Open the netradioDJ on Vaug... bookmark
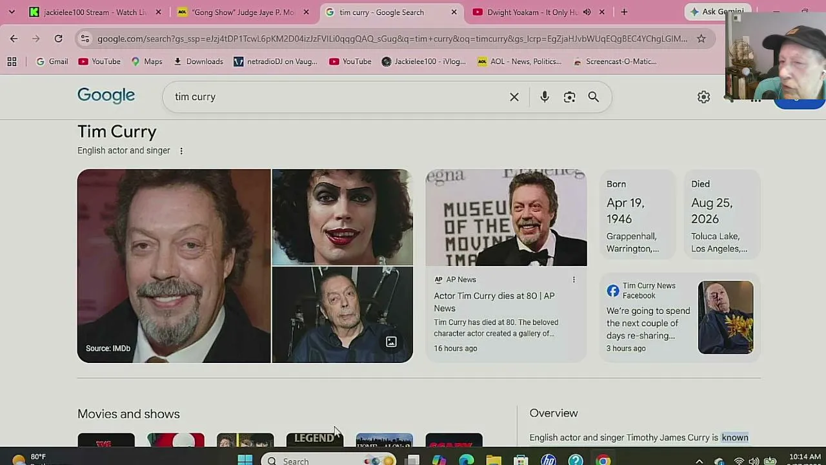The height and width of the screenshot is (465, 826). 276,61
